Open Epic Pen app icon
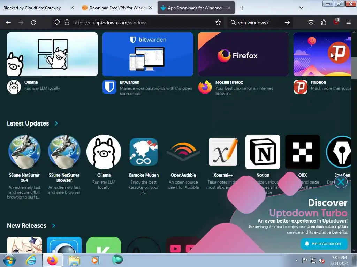This screenshot has width=357, height=267. pyautogui.click(x=339, y=152)
